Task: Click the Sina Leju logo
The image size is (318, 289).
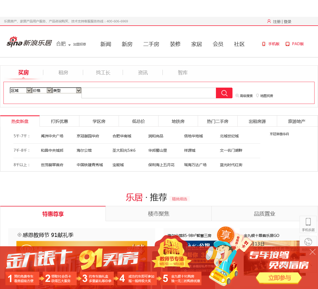Action: 29,42
